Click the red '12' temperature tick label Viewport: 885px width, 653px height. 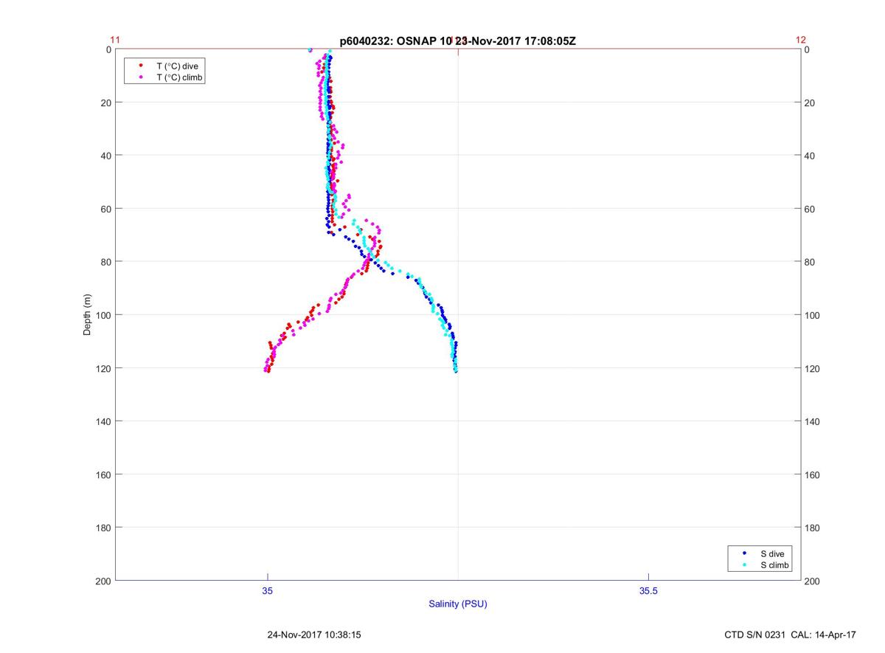coord(801,40)
